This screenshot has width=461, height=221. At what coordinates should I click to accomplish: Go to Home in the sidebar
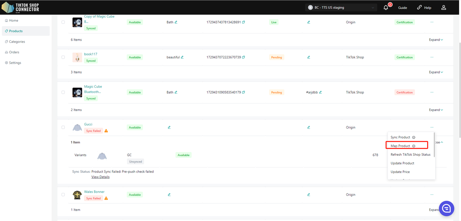(x=26, y=21)
